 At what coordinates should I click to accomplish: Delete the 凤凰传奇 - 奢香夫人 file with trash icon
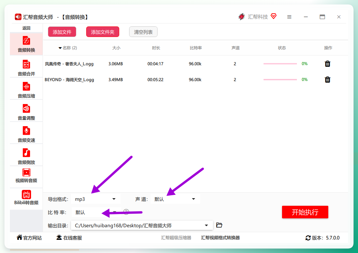327,64
